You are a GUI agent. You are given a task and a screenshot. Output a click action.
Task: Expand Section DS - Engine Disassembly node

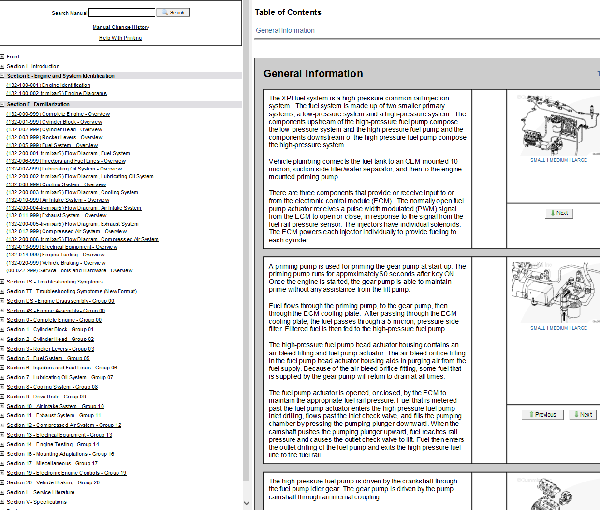[2, 301]
